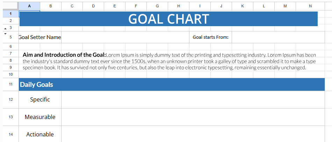332x142 pixels.
Task: Click the up arrow revealing hidden row 4
Action: [5, 28]
